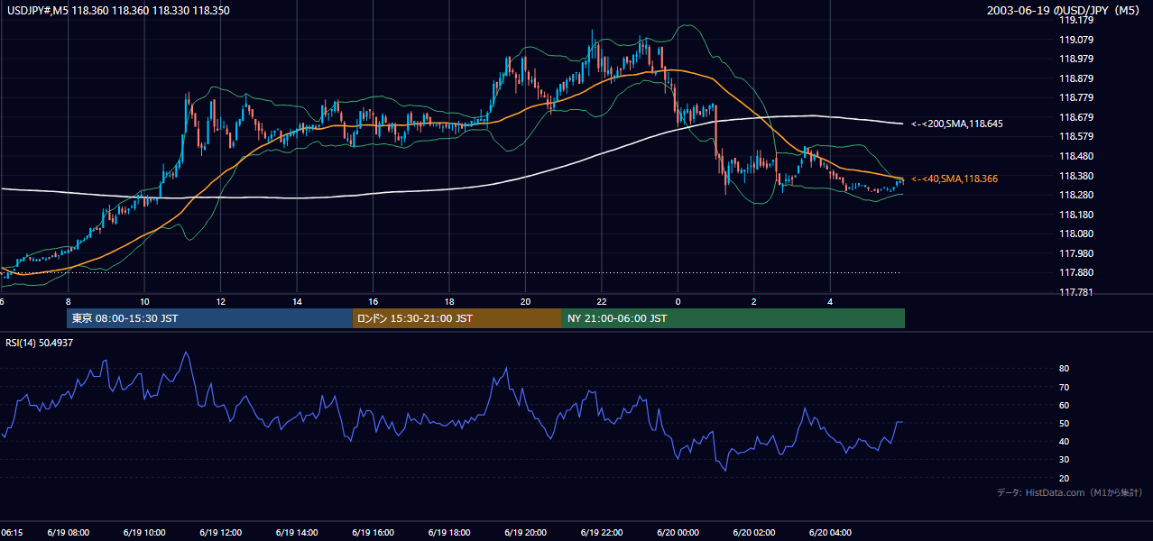Viewport: 1153px width, 541px height.
Task: Click the hour 14 tick on the price chart time axis
Action: click(297, 301)
